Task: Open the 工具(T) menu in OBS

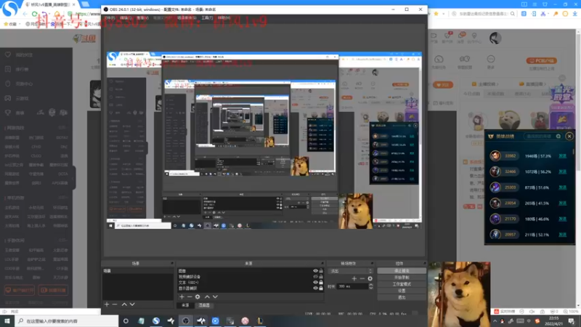Action: point(207,17)
